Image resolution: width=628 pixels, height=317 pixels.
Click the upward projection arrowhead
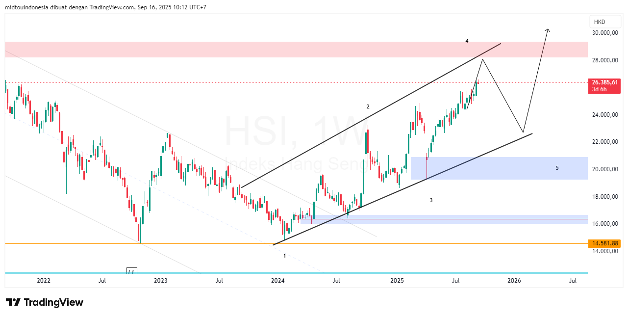click(548, 30)
